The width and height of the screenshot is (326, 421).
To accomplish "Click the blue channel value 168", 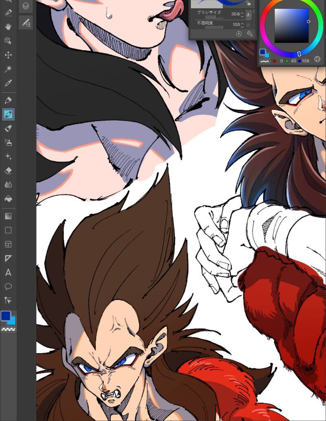I will (x=305, y=61).
